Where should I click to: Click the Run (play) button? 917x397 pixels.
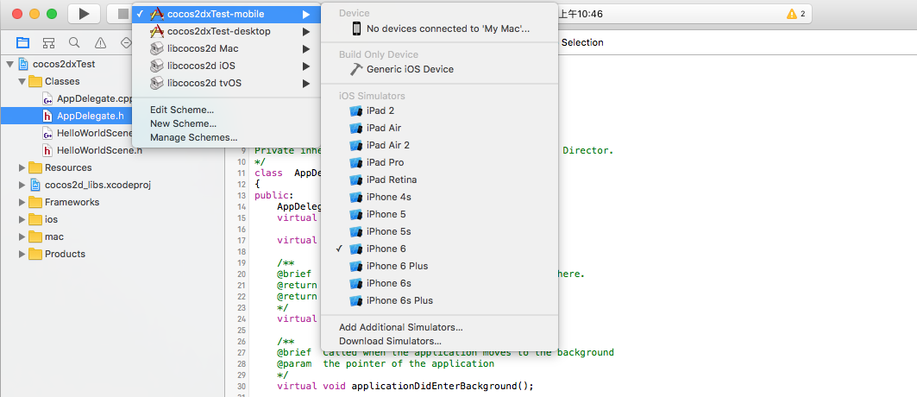(84, 14)
